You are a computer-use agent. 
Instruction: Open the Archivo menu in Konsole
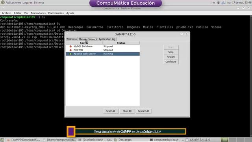click(x=6, y=13)
